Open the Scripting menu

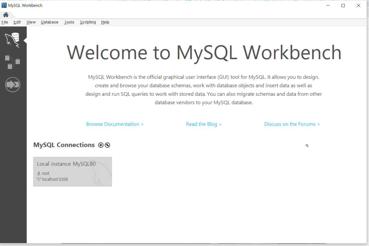[88, 22]
